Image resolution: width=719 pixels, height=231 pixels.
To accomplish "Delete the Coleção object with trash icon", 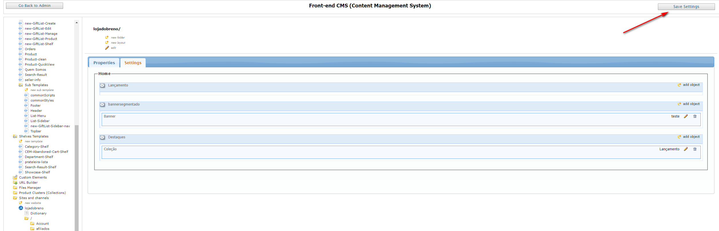I will pyautogui.click(x=695, y=149).
